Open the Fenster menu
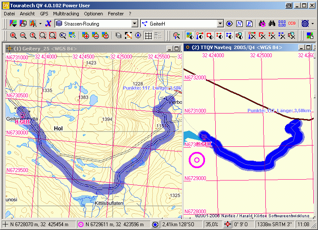This screenshot has width=318, height=230. tap(116, 14)
